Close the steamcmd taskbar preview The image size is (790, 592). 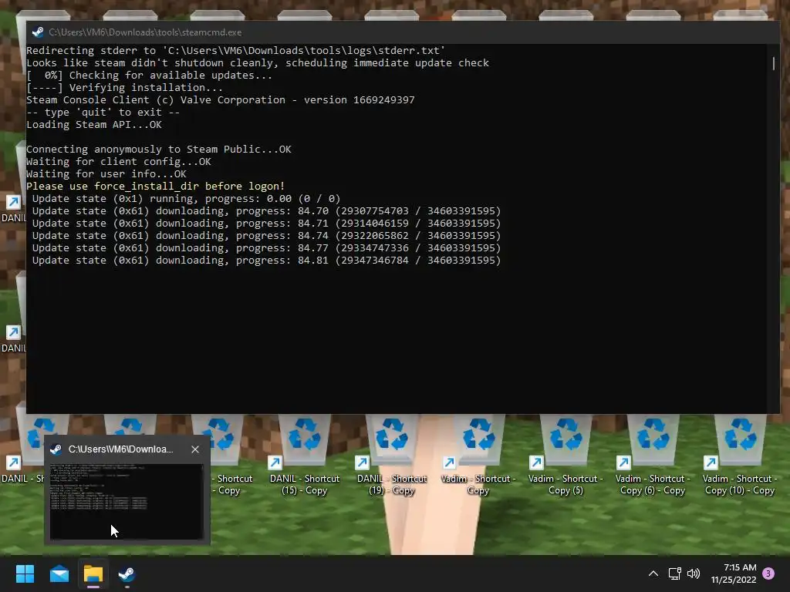(195, 449)
